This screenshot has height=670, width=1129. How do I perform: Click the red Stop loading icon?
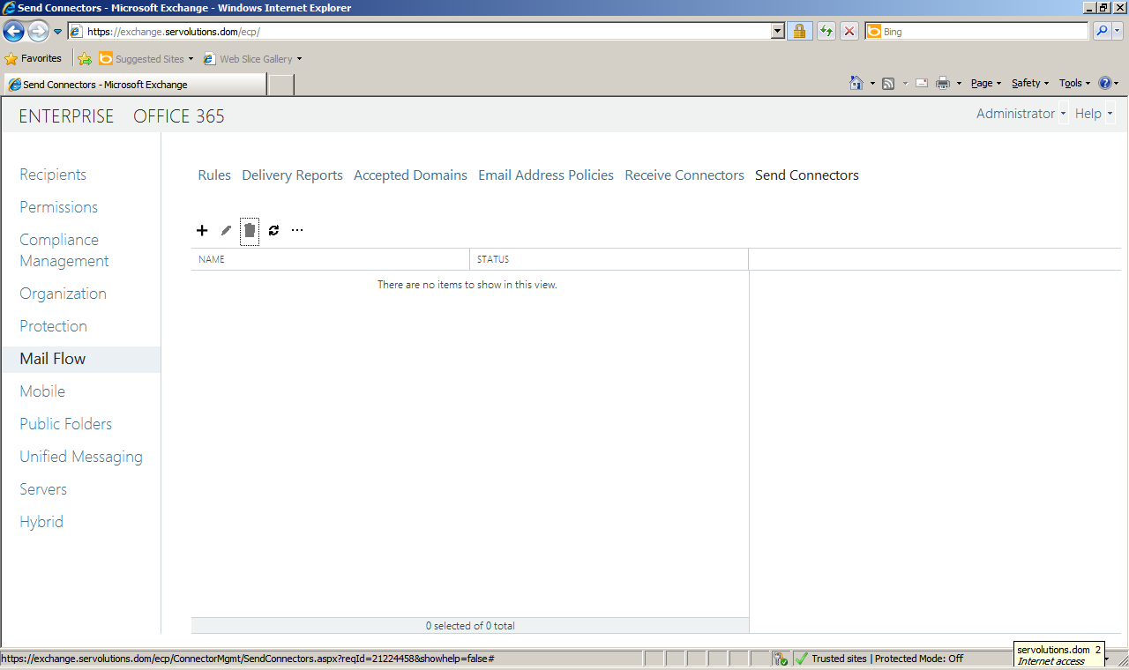coord(849,32)
